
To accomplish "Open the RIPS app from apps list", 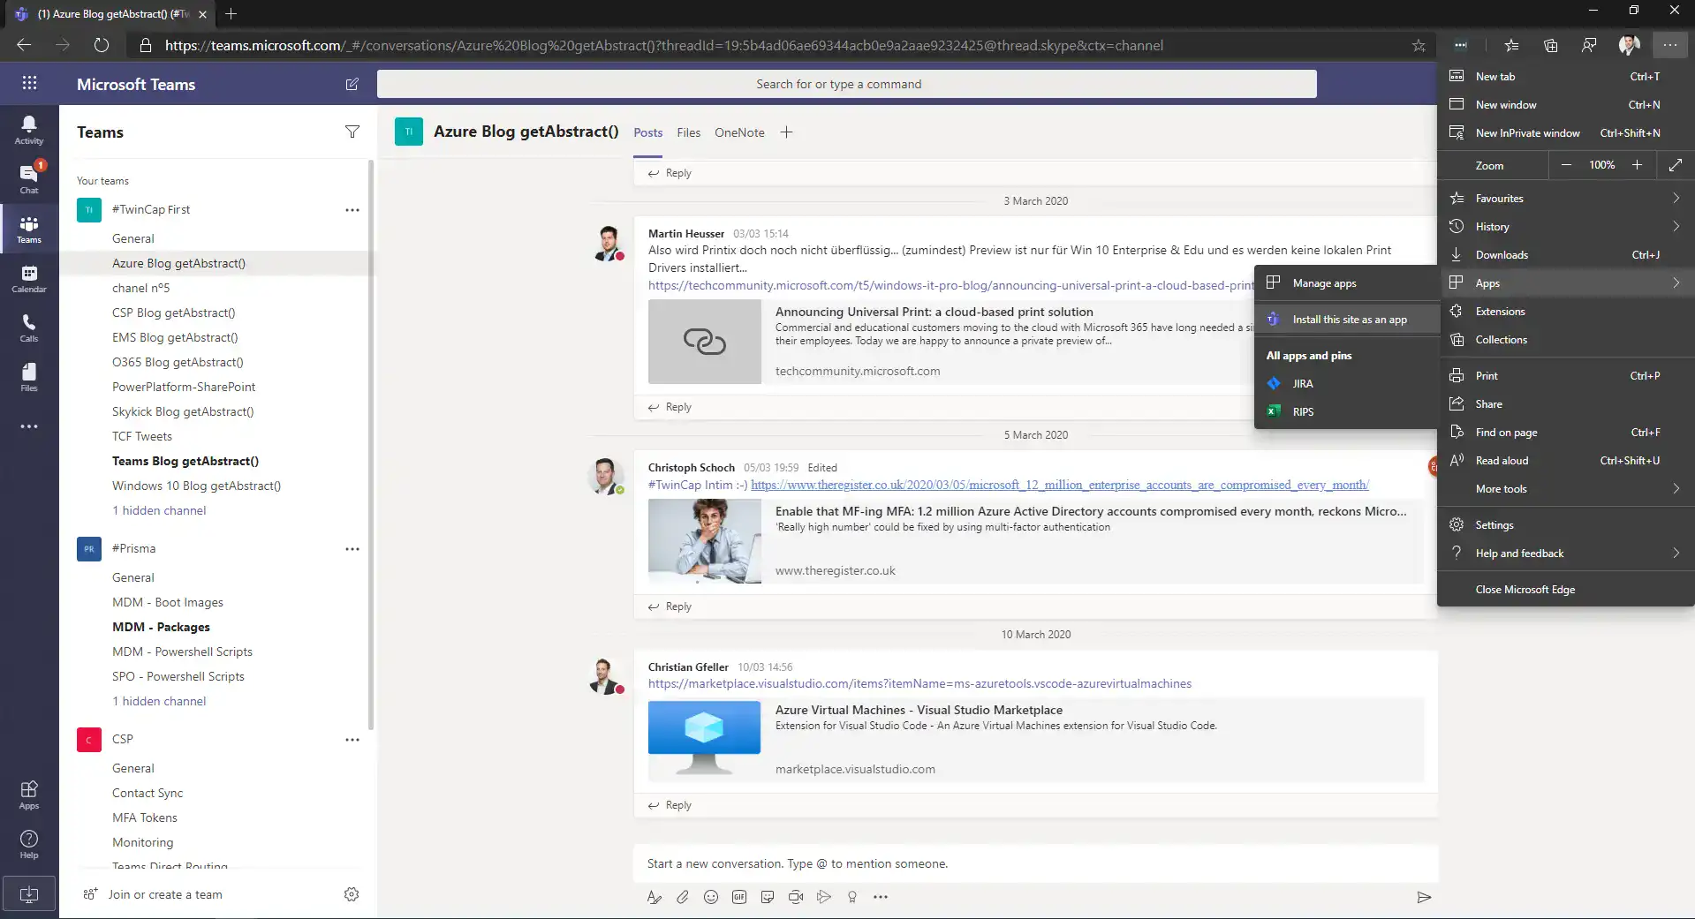I will [x=1347, y=412].
